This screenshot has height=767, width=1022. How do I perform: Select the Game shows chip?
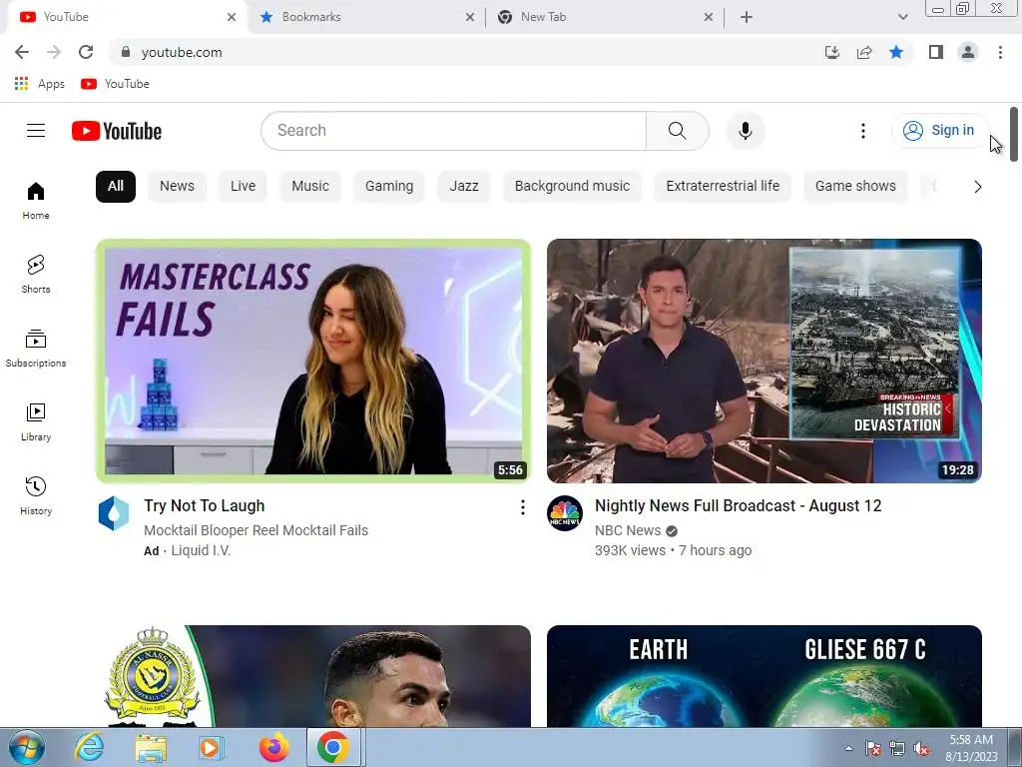(x=855, y=187)
